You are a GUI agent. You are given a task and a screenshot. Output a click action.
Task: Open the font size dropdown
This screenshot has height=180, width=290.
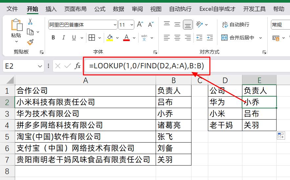132,25
